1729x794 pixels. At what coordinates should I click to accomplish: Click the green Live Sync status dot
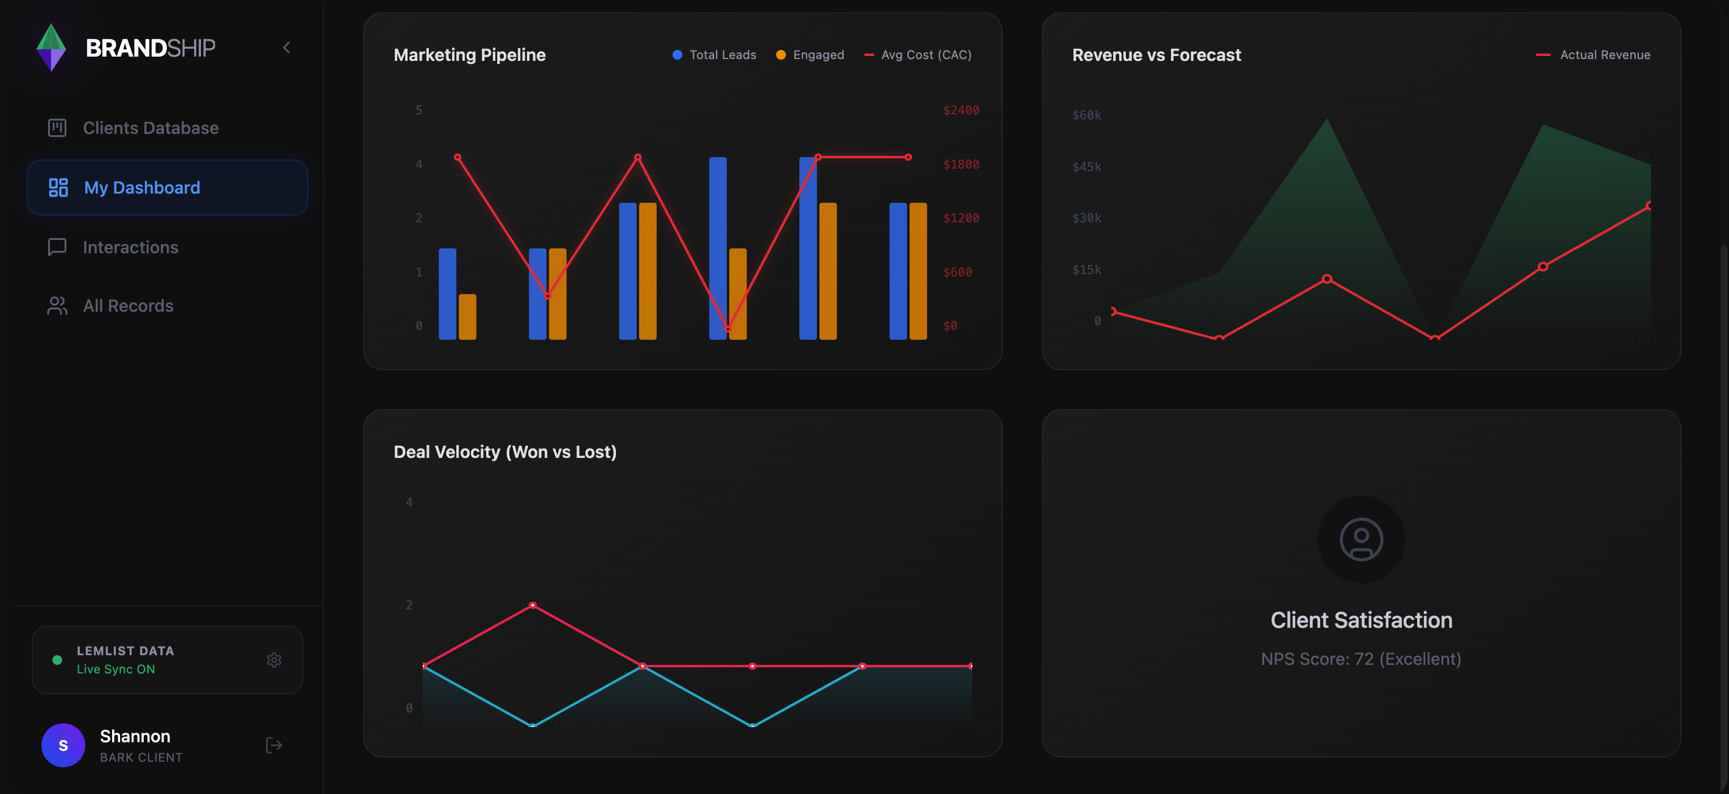(x=57, y=659)
